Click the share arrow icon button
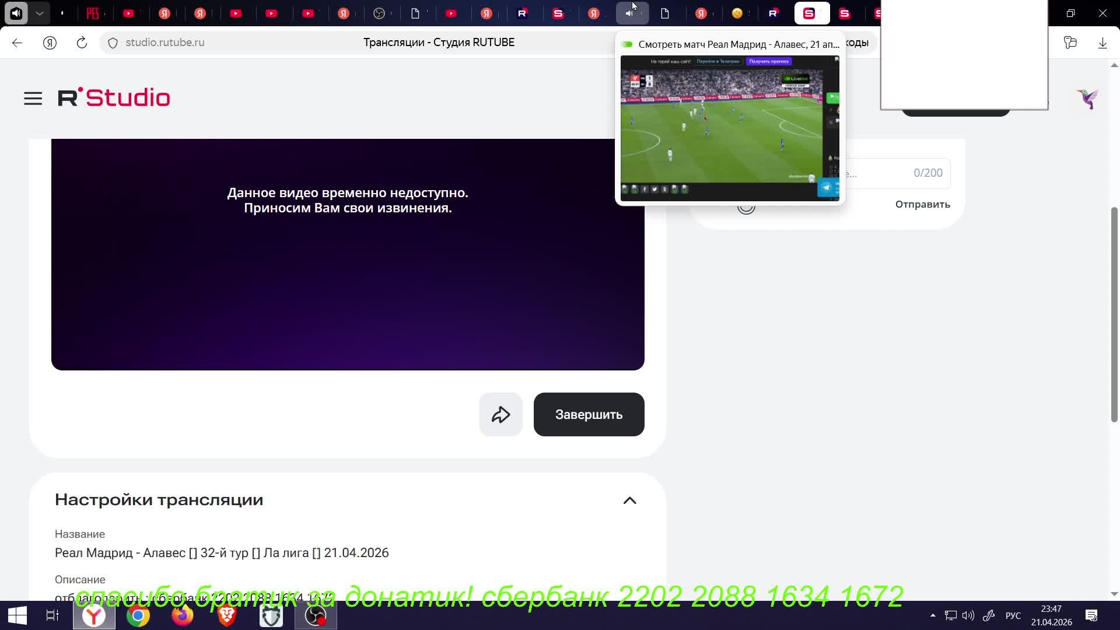The height and width of the screenshot is (630, 1120). (x=501, y=415)
